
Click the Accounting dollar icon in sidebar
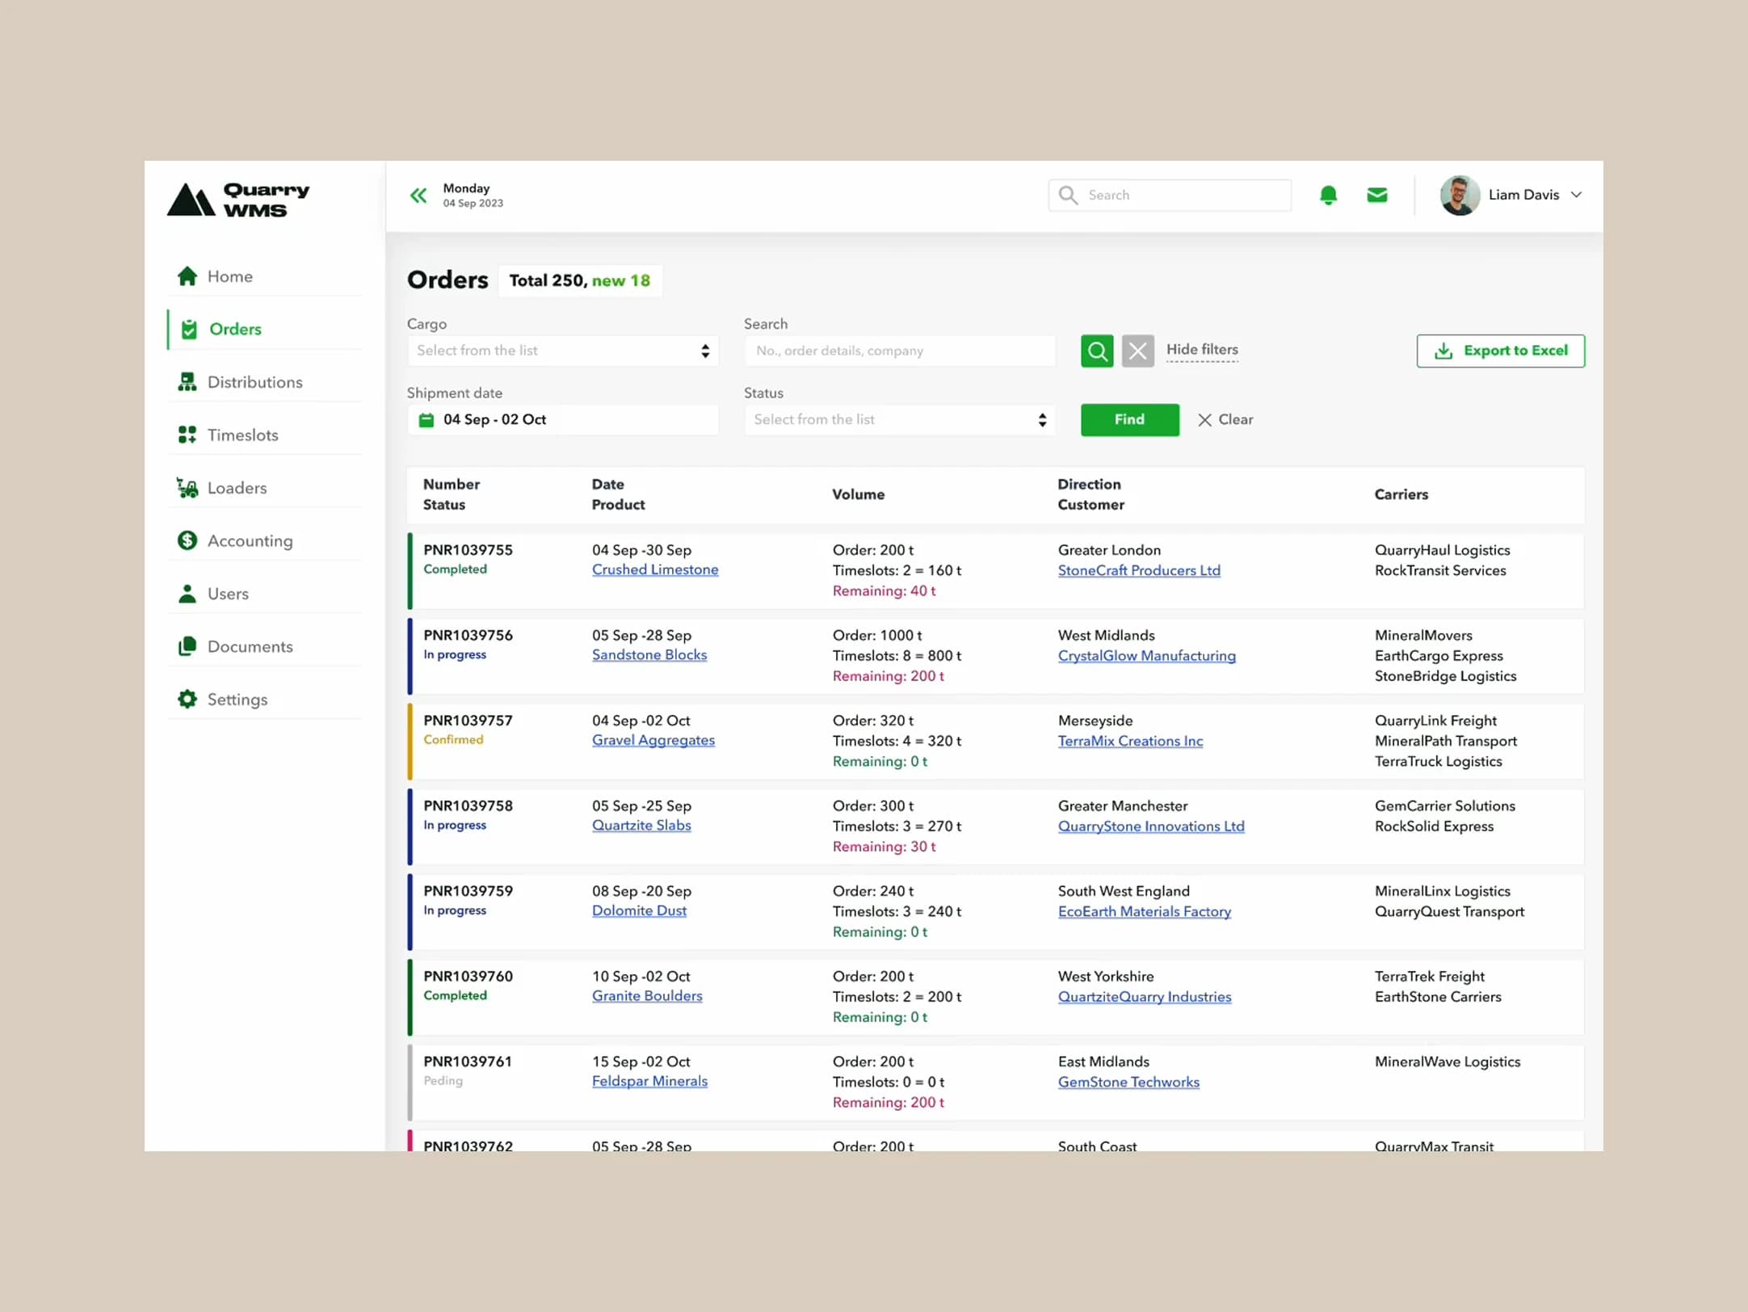coord(187,540)
